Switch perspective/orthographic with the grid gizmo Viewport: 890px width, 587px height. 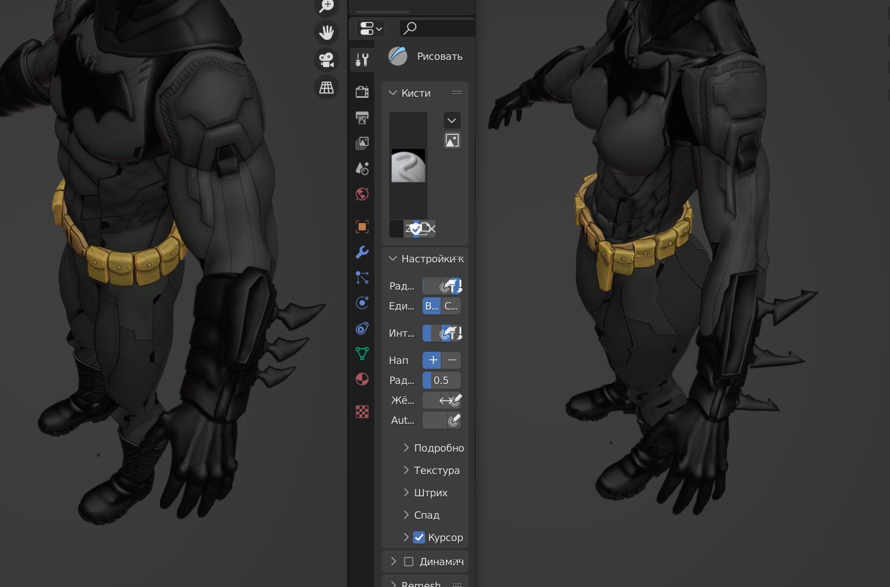(x=326, y=88)
